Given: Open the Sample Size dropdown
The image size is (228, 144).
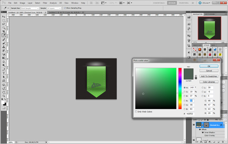Looking at the screenshot, I should point(30,8).
